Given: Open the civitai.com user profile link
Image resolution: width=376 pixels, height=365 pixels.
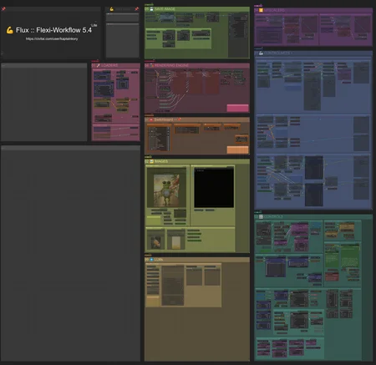Looking at the screenshot, I should point(52,38).
